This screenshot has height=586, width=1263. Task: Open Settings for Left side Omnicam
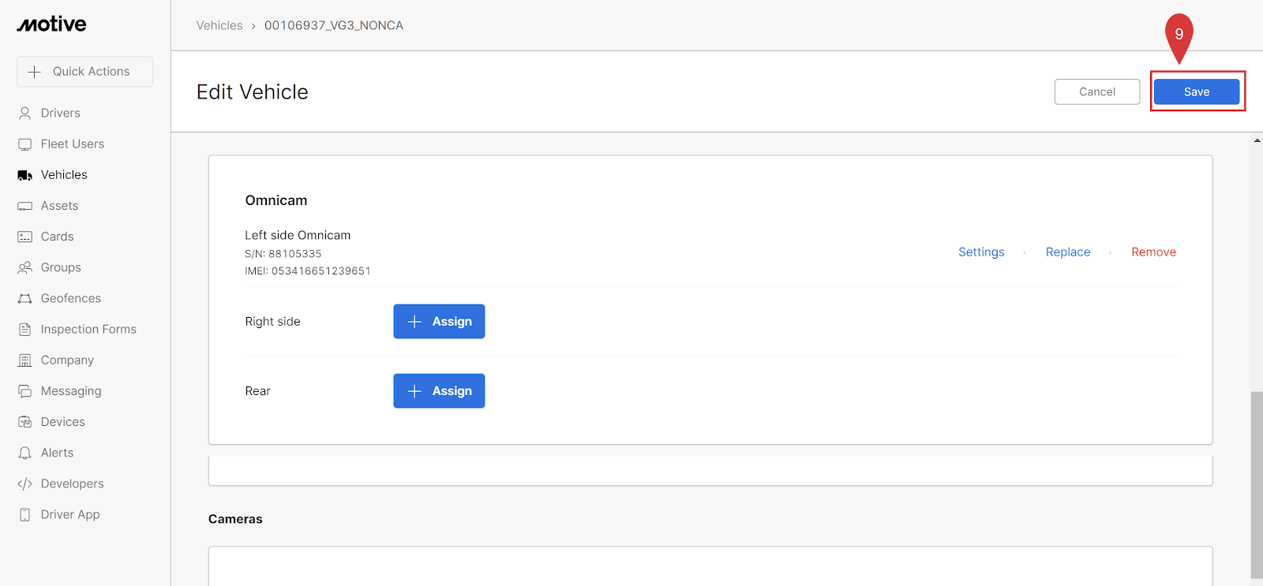981,252
